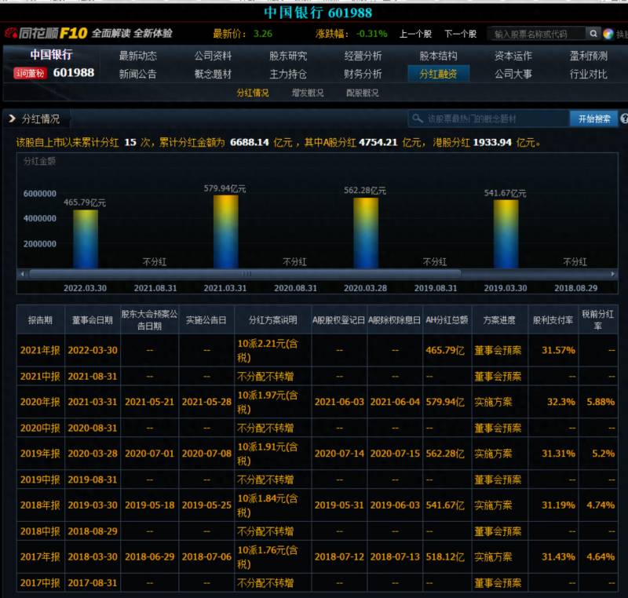Click the 2017中报 row cell
This screenshot has width=628, height=598.
pyautogui.click(x=41, y=583)
